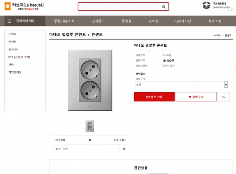Go to 다음 상품 next product link
236x174 pixels.
pos(120,140)
